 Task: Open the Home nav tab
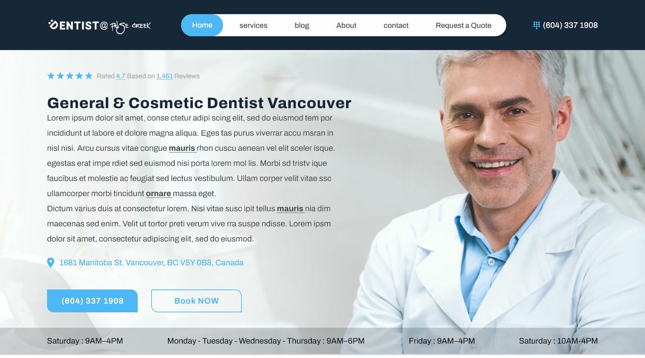[202, 25]
